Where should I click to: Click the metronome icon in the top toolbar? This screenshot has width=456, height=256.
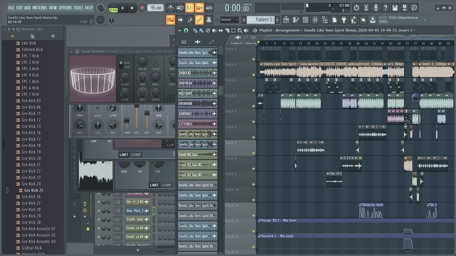tap(171, 8)
